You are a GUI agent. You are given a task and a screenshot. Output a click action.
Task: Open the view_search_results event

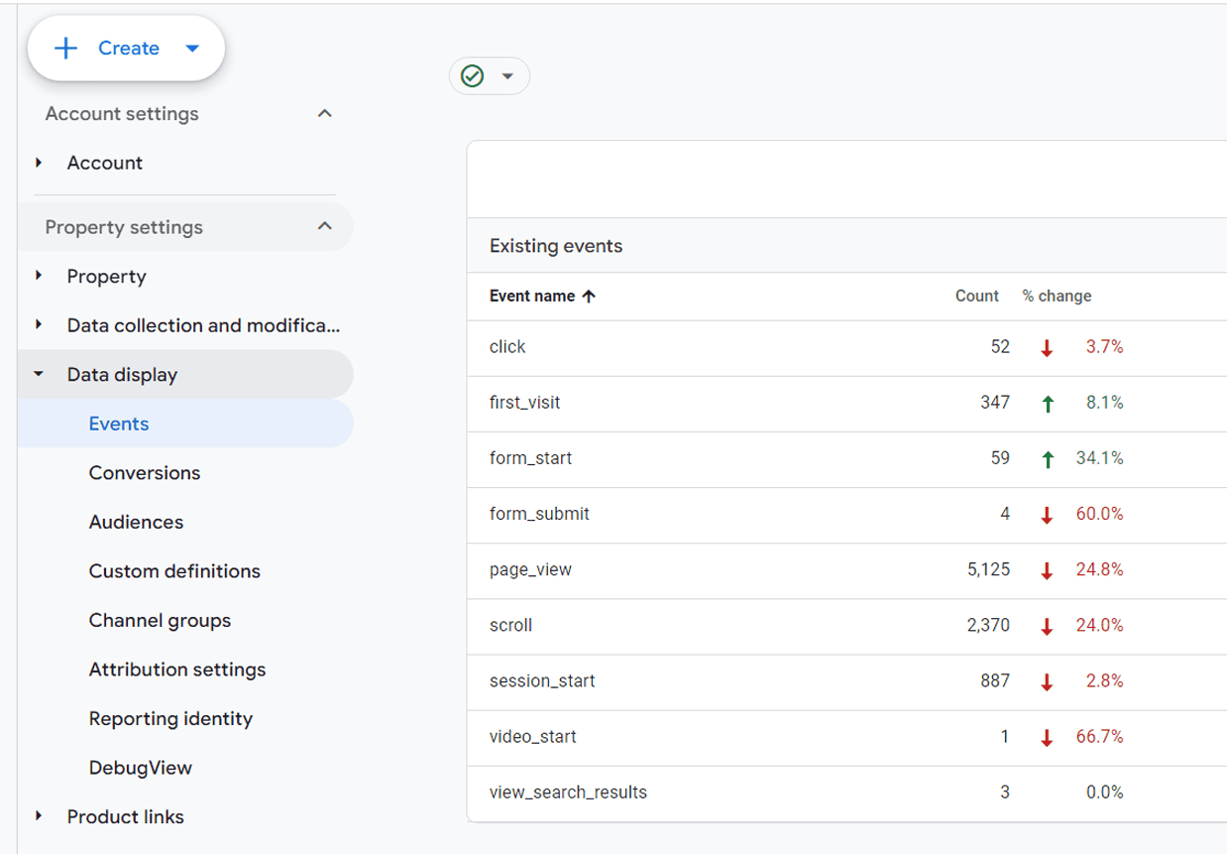pos(568,793)
